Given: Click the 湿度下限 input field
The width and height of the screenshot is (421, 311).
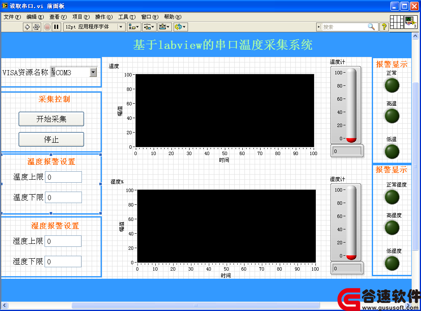Looking at the screenshot, I should click(63, 262).
